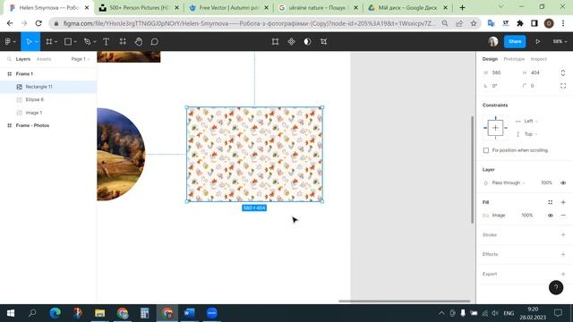Viewport: 573px width, 322px height.
Task: Select the Rectangle shape tool
Action: pyautogui.click(x=68, y=42)
